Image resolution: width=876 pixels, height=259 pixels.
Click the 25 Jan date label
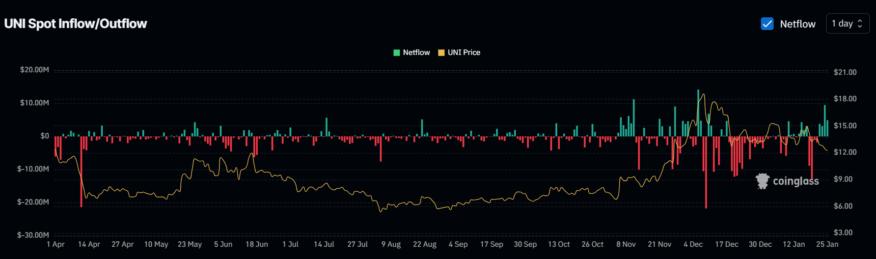point(827,244)
